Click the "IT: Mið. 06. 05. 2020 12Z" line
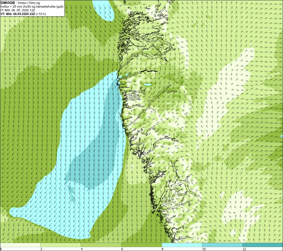The width and height of the screenshot is (283, 251). point(18,10)
